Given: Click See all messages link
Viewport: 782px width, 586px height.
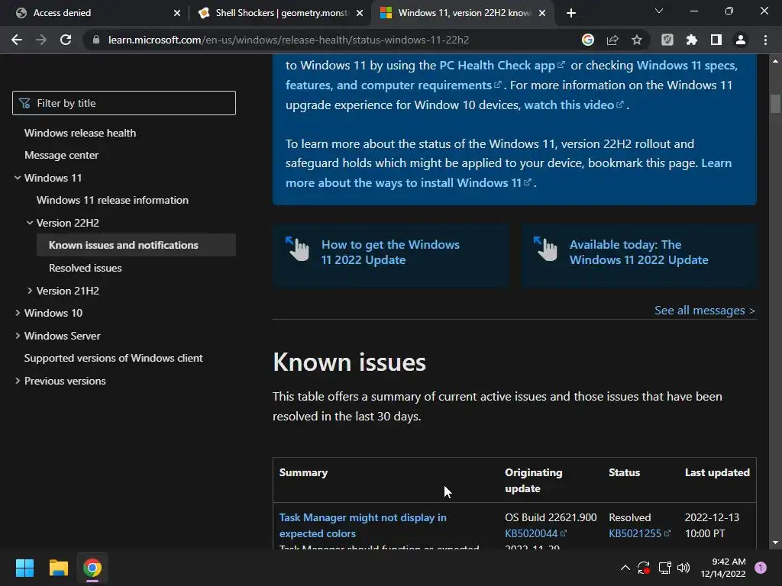Looking at the screenshot, I should pos(705,311).
